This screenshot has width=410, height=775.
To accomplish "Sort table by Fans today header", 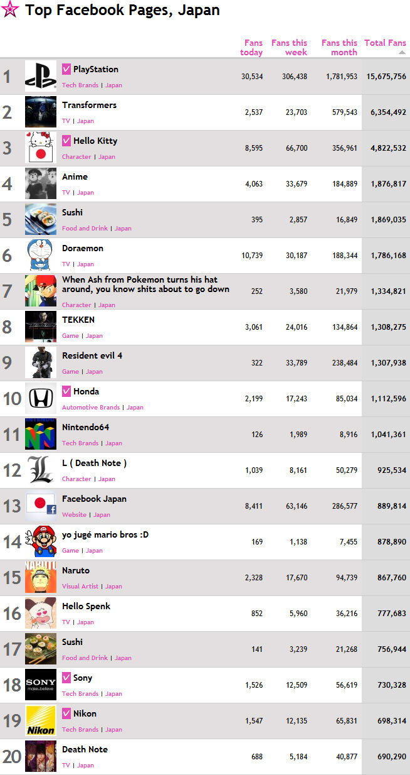I will tap(251, 48).
